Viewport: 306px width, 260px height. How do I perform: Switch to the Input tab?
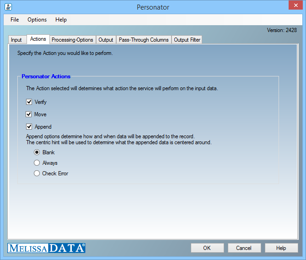[16, 40]
